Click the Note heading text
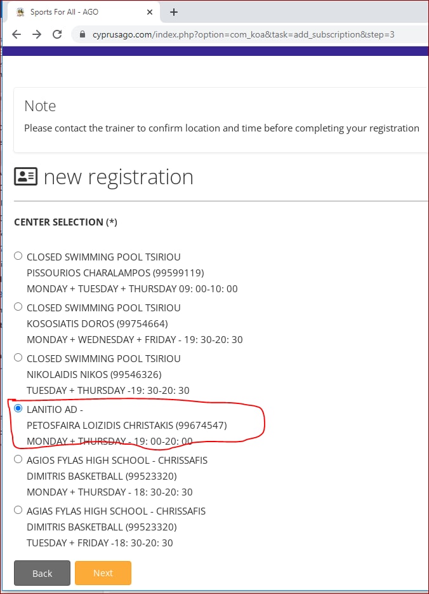Viewport: 429px width, 594px height. coord(40,106)
